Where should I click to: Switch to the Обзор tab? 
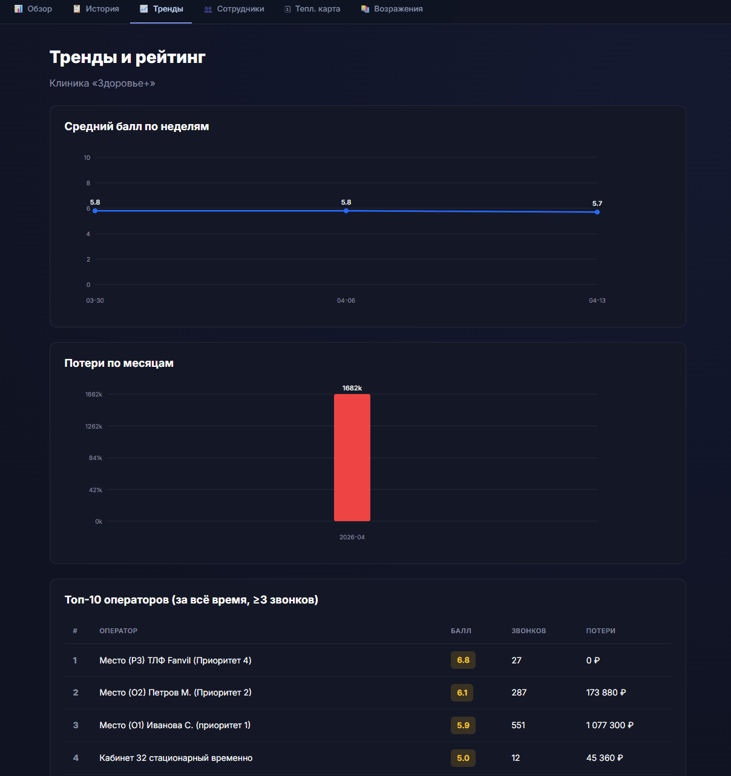(x=33, y=8)
